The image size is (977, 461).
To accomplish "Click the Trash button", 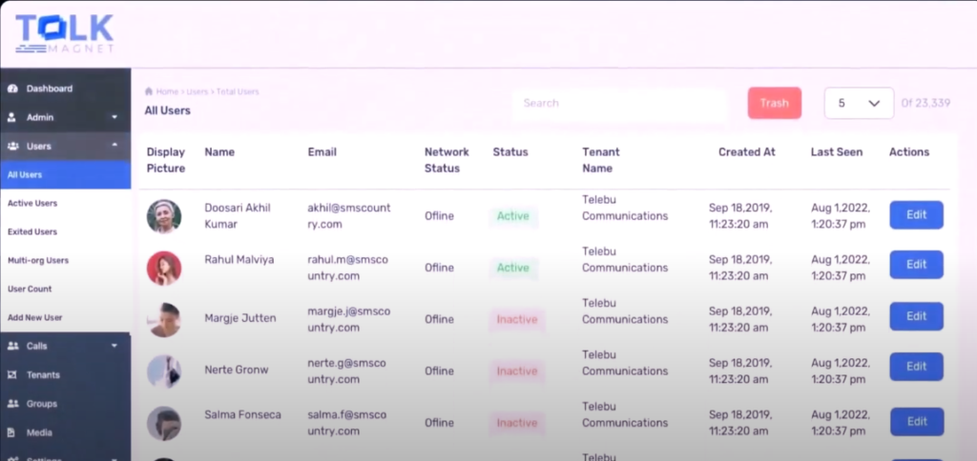I will 775,103.
